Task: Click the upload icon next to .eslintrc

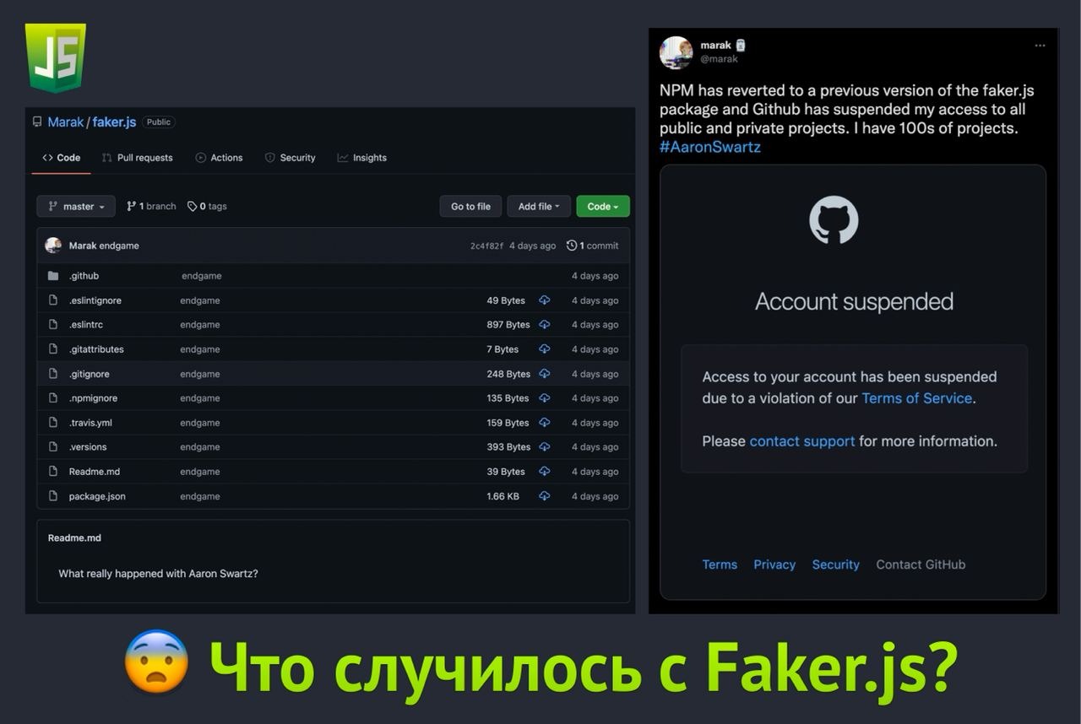Action: tap(545, 325)
